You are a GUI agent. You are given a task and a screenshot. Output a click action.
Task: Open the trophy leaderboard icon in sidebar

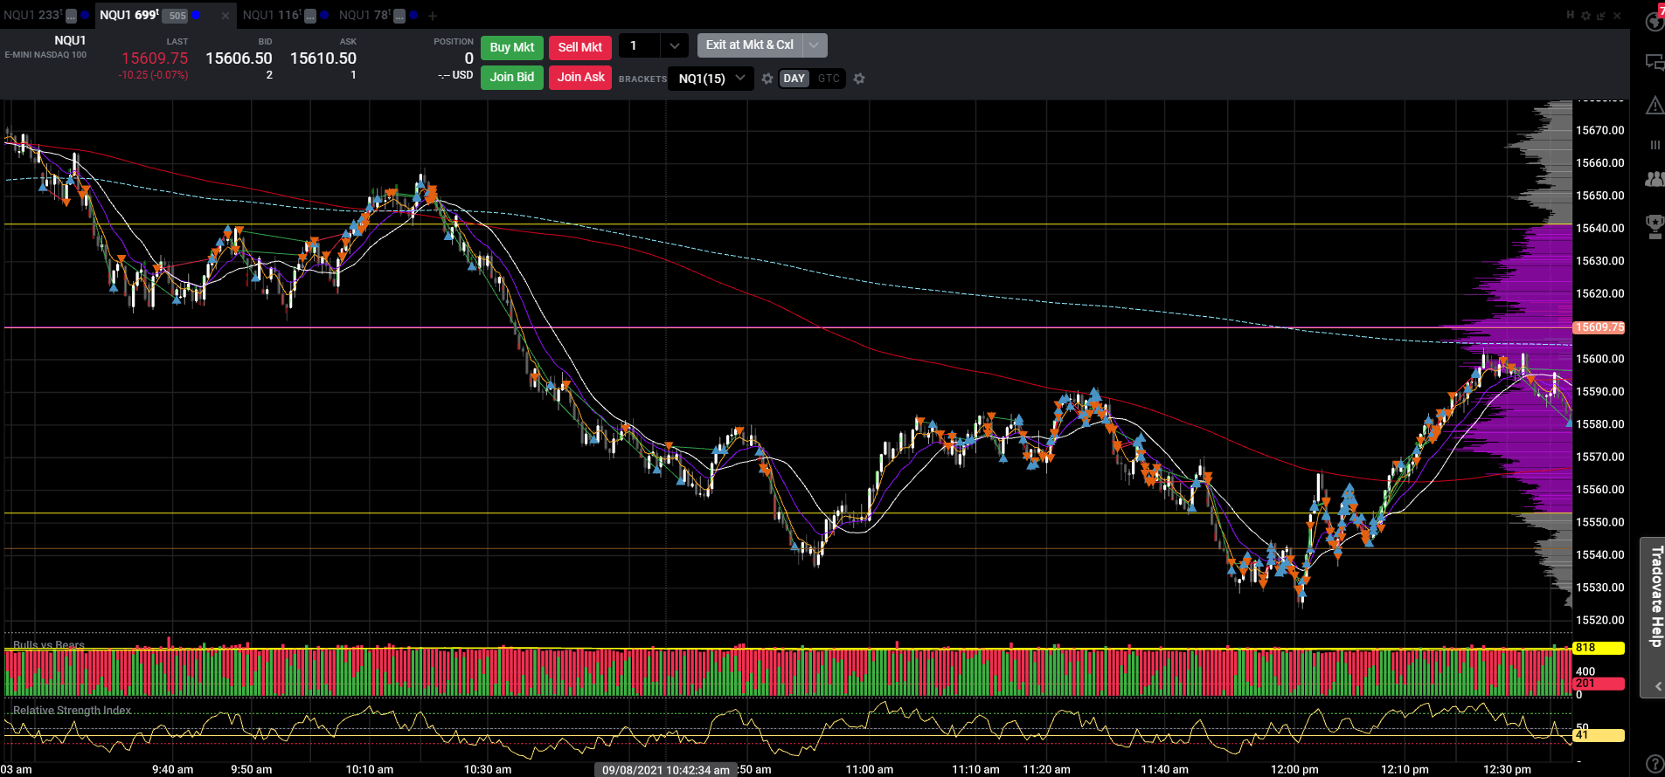pyautogui.click(x=1655, y=226)
